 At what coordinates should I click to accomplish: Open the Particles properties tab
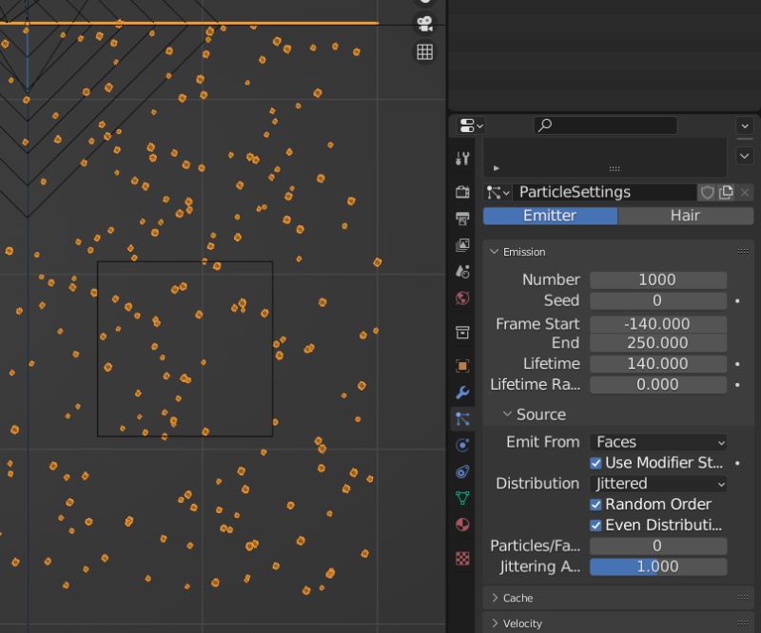462,418
